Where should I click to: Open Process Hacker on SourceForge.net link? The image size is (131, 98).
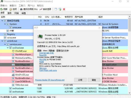pos(50,80)
